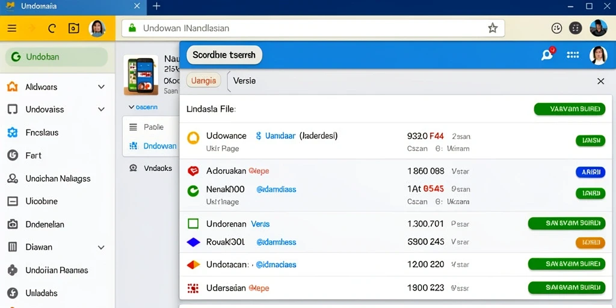
Task: Switch to the Versie tab
Action: pos(244,81)
